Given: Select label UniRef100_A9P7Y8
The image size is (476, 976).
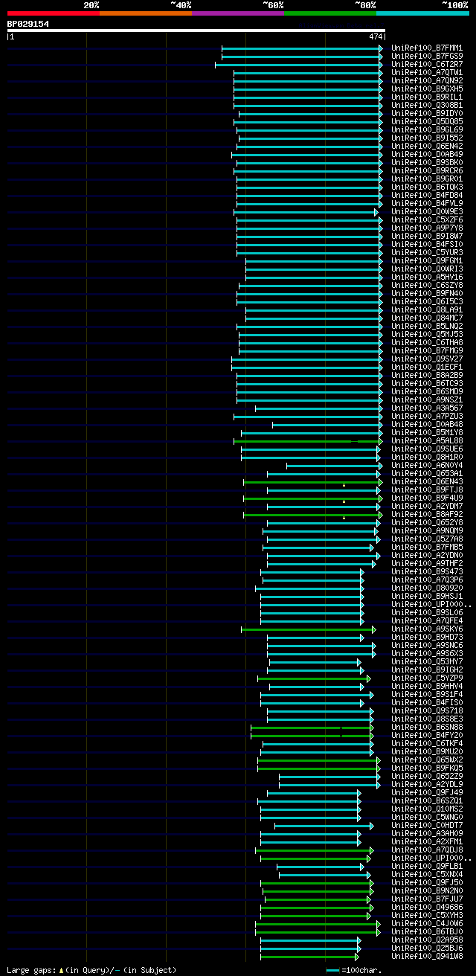Looking at the screenshot, I should click(427, 228).
